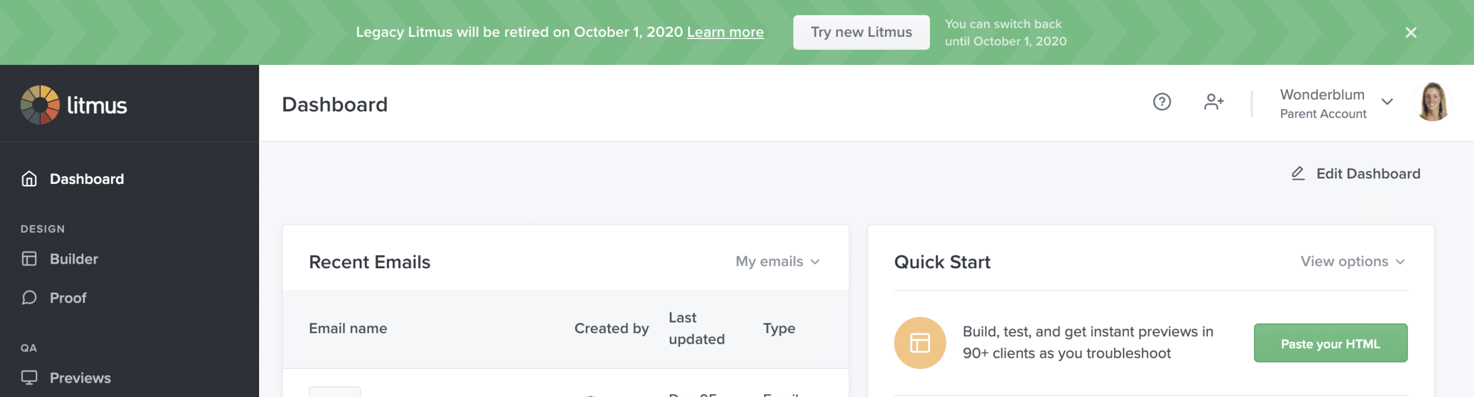This screenshot has height=397, width=1474.
Task: Click the Dashboard home icon in sidebar
Action: (x=29, y=179)
